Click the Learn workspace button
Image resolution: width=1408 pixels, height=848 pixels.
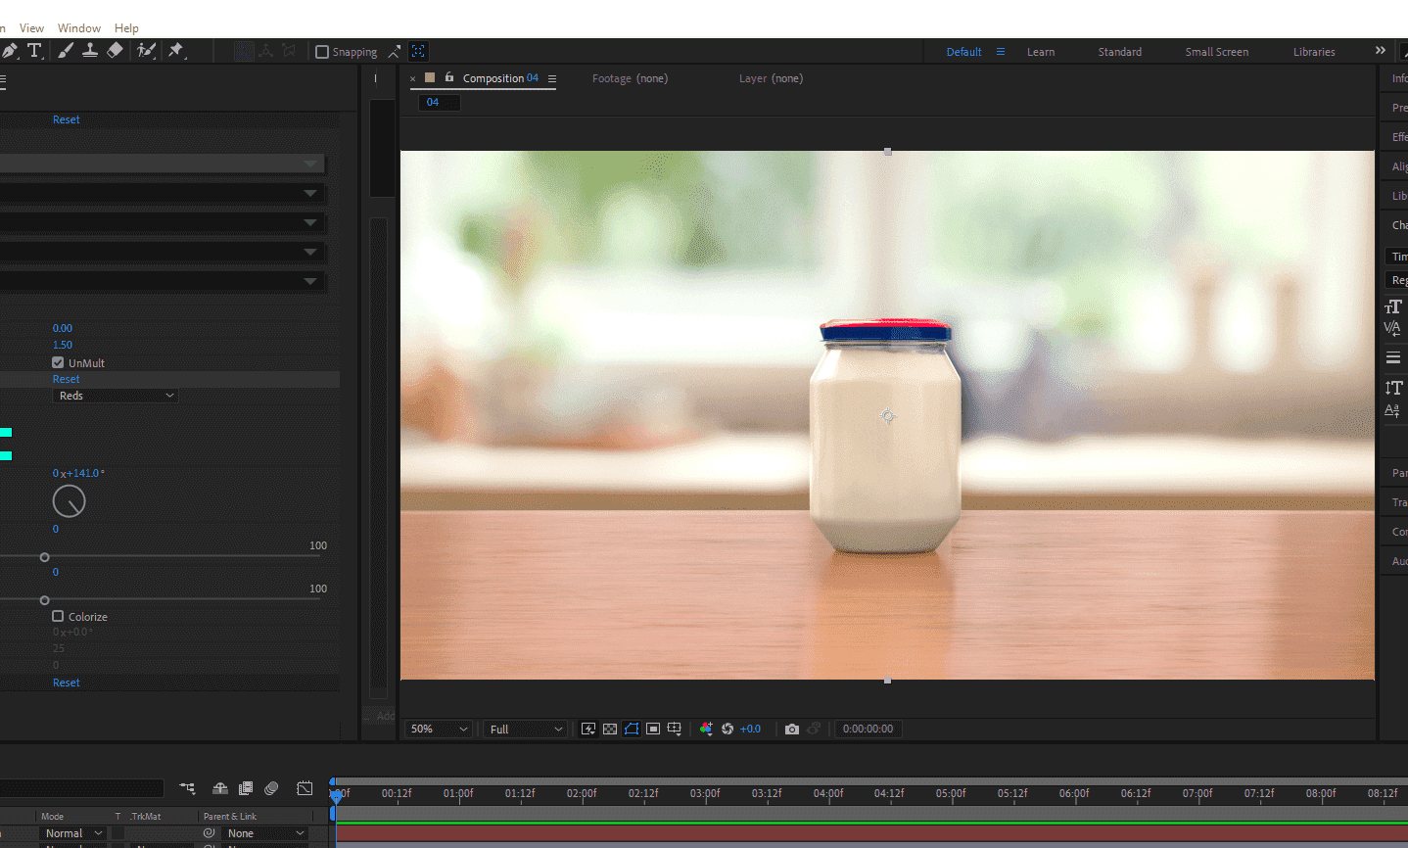1040,52
